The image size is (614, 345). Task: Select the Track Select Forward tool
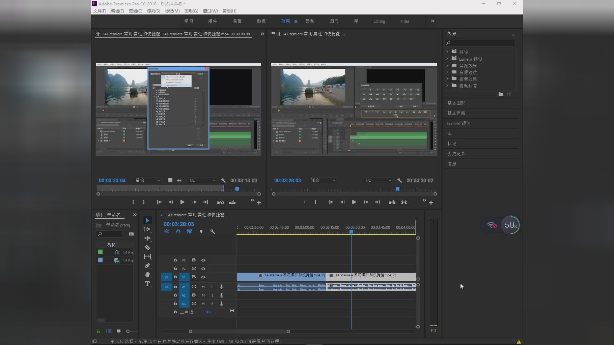147,229
